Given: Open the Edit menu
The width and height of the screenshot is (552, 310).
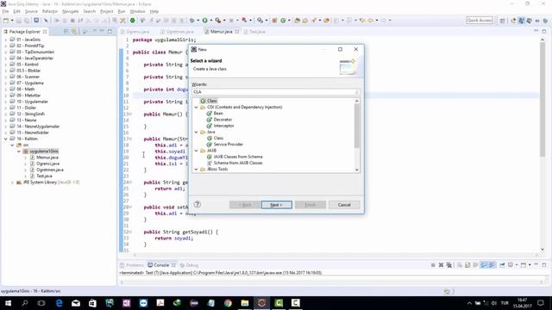Looking at the screenshot, I should click(x=16, y=11).
